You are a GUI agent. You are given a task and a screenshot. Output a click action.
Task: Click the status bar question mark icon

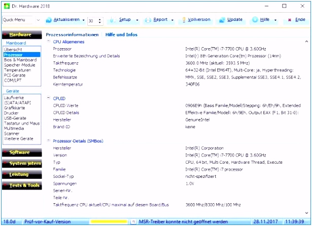(x=133, y=221)
